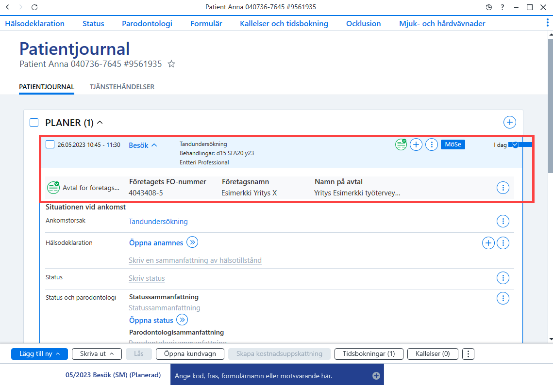Screen dimensions: 553x385
Task: Select agreement name Yritys Esimerkki työtervey...
Action: 357,192
